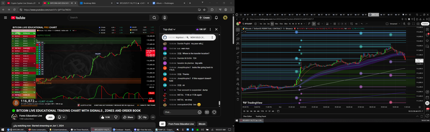
Task: Click the Join channel button
Action: pyautogui.click(x=50, y=117)
